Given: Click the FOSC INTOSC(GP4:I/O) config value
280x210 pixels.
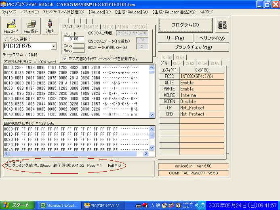Looking at the screenshot, I should point(201,76).
